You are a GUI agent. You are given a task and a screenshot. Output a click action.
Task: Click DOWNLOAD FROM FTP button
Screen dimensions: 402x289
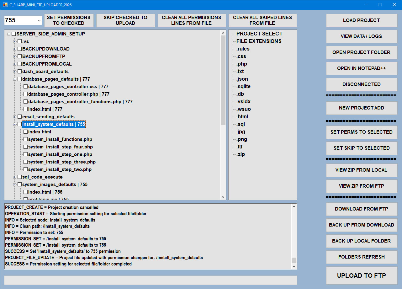(x=362, y=209)
